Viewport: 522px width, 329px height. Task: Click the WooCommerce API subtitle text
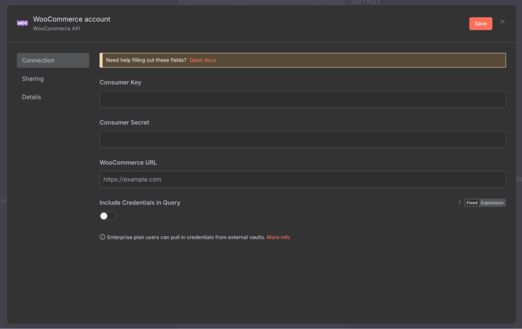pyautogui.click(x=56, y=29)
